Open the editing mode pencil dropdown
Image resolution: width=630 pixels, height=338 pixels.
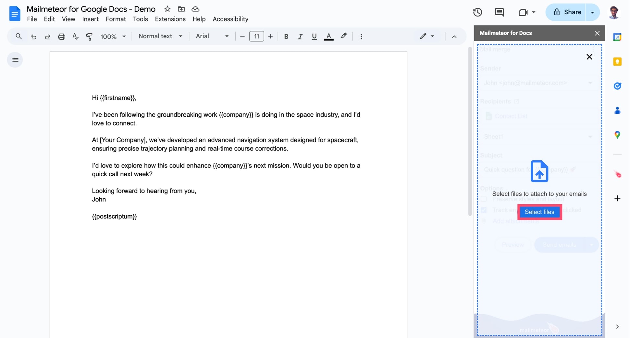pyautogui.click(x=427, y=36)
